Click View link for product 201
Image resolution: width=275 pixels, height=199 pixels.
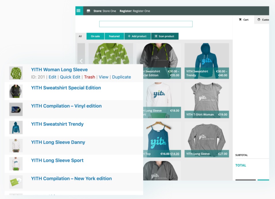click(103, 77)
